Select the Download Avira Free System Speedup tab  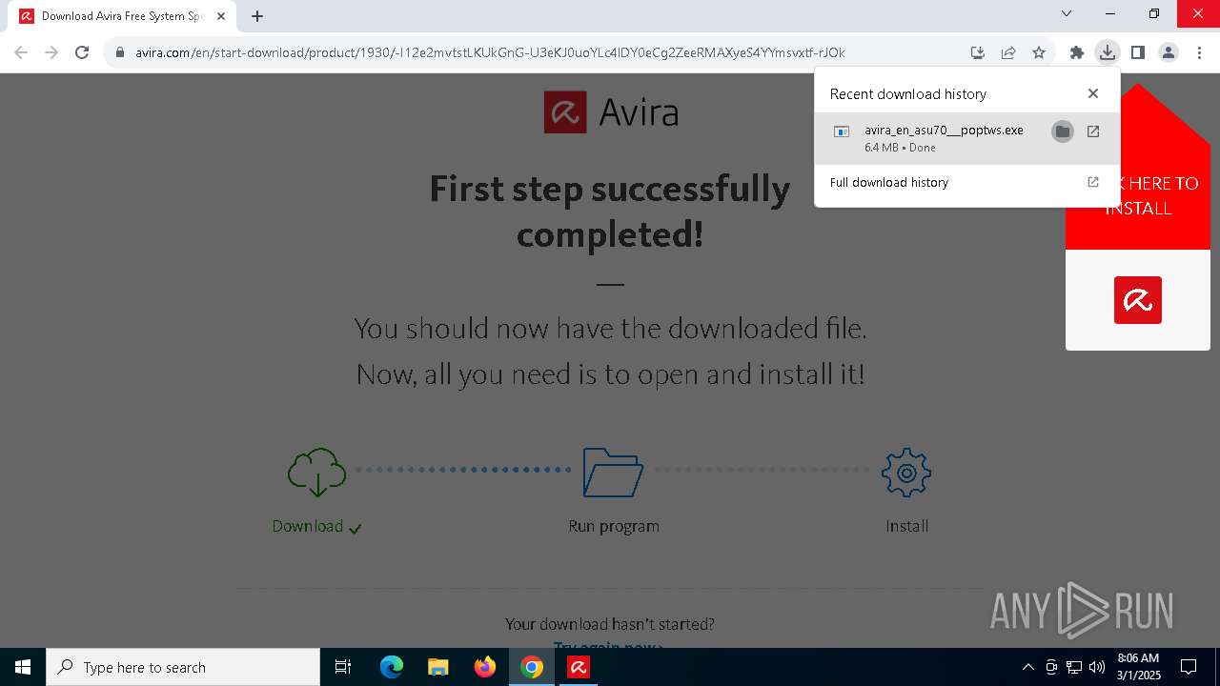tap(122, 16)
